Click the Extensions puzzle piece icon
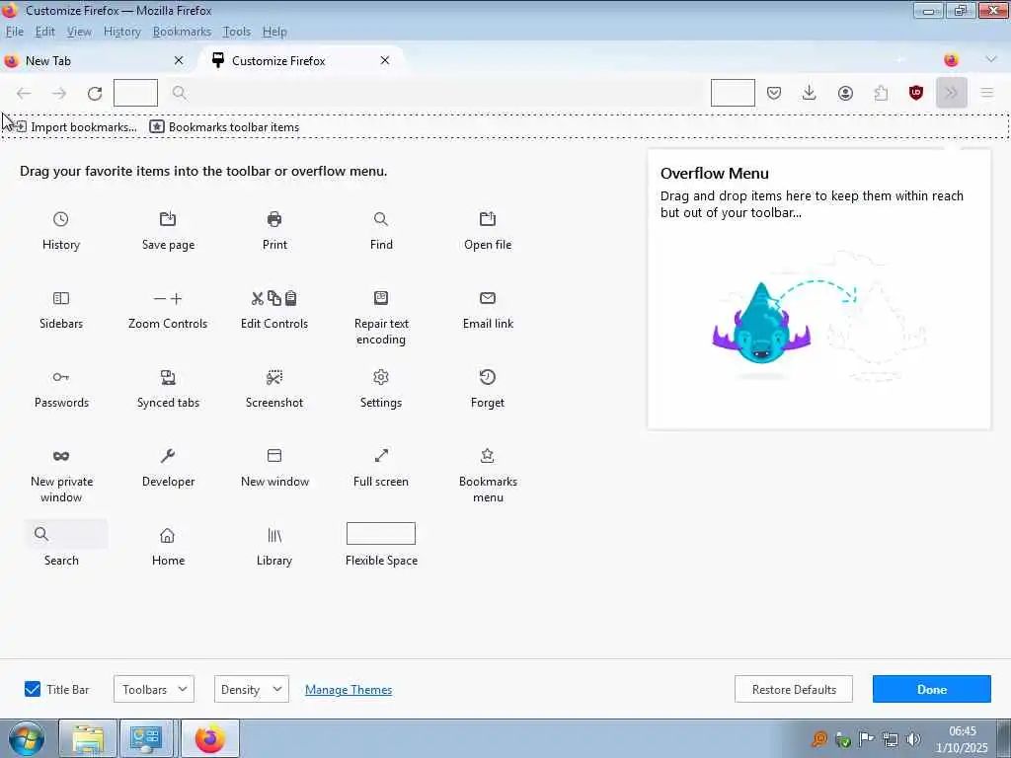This screenshot has width=1011, height=758. (881, 93)
